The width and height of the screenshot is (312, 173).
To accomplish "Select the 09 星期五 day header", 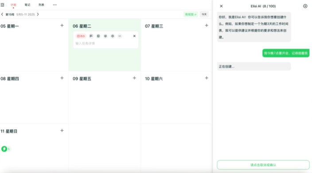I will 82,79.
